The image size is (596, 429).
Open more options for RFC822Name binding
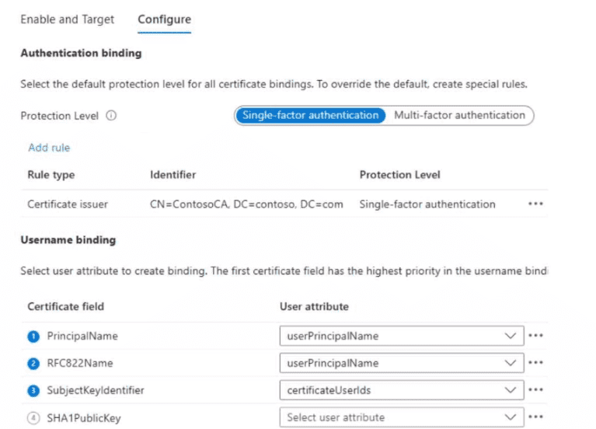click(535, 363)
